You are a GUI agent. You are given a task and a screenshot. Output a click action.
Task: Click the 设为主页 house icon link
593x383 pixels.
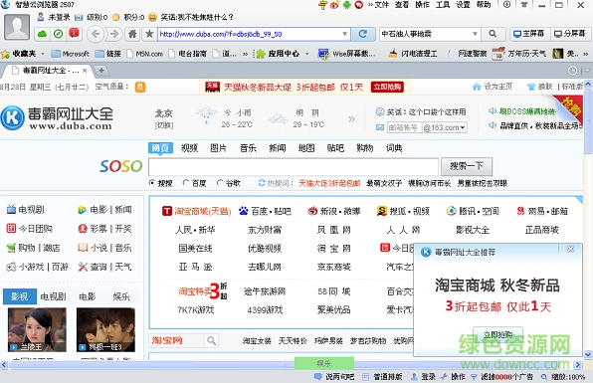pos(493,87)
